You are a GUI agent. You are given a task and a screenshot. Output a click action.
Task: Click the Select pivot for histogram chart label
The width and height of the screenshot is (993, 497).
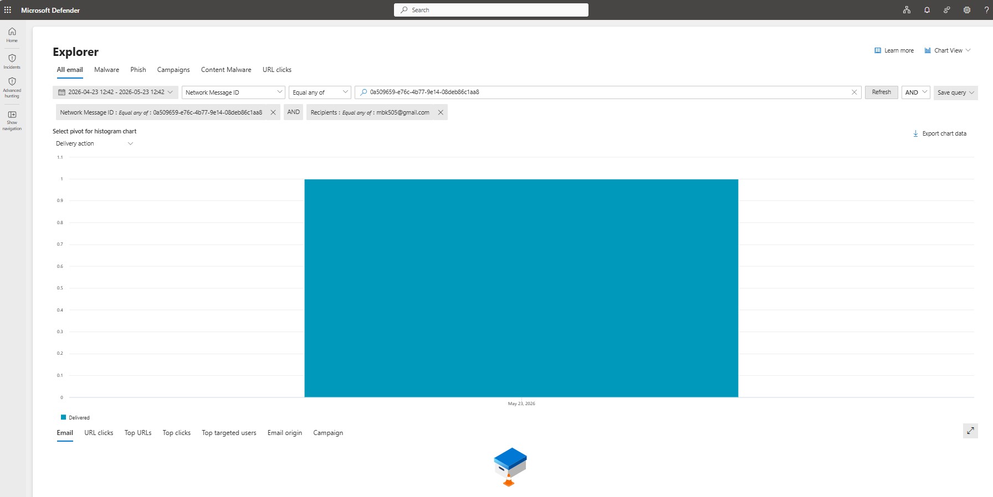94,131
